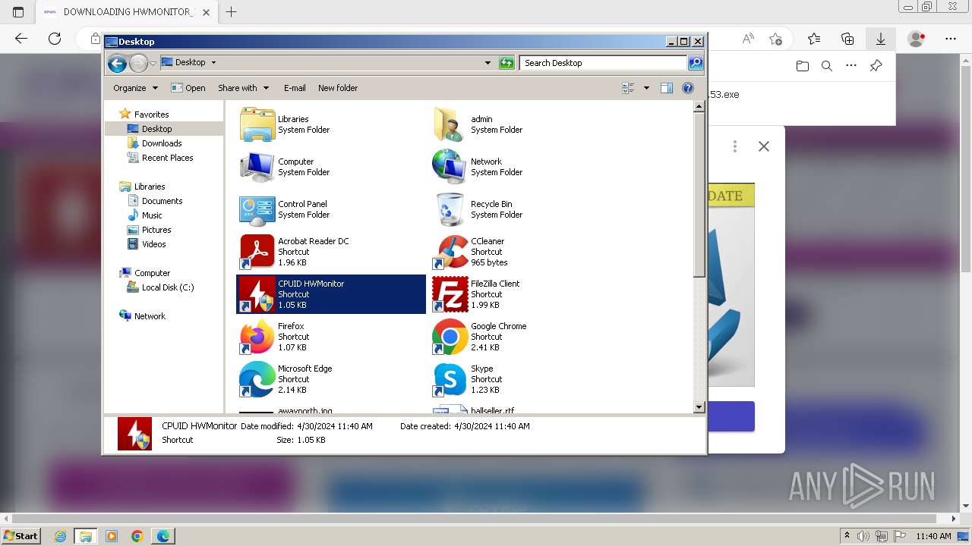
Task: Open downloads folder icon in Edge panel
Action: [x=803, y=66]
